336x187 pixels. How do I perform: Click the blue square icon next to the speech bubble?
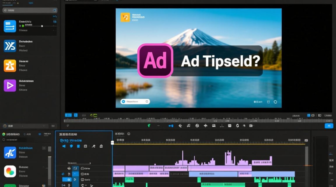[78, 146]
